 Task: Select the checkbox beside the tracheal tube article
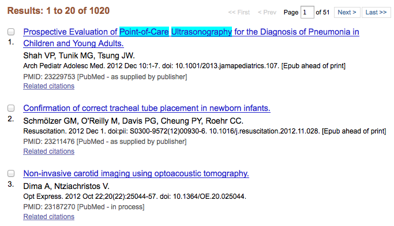pos(11,108)
